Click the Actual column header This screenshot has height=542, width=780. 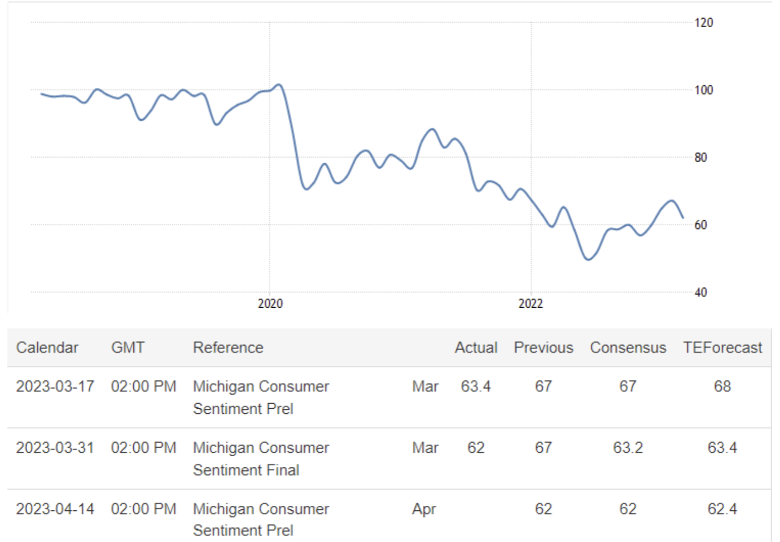click(x=476, y=347)
